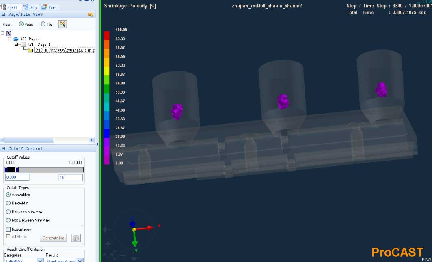Collapse the Cutoff Control section
This screenshot has width=432, height=262.
point(4,148)
